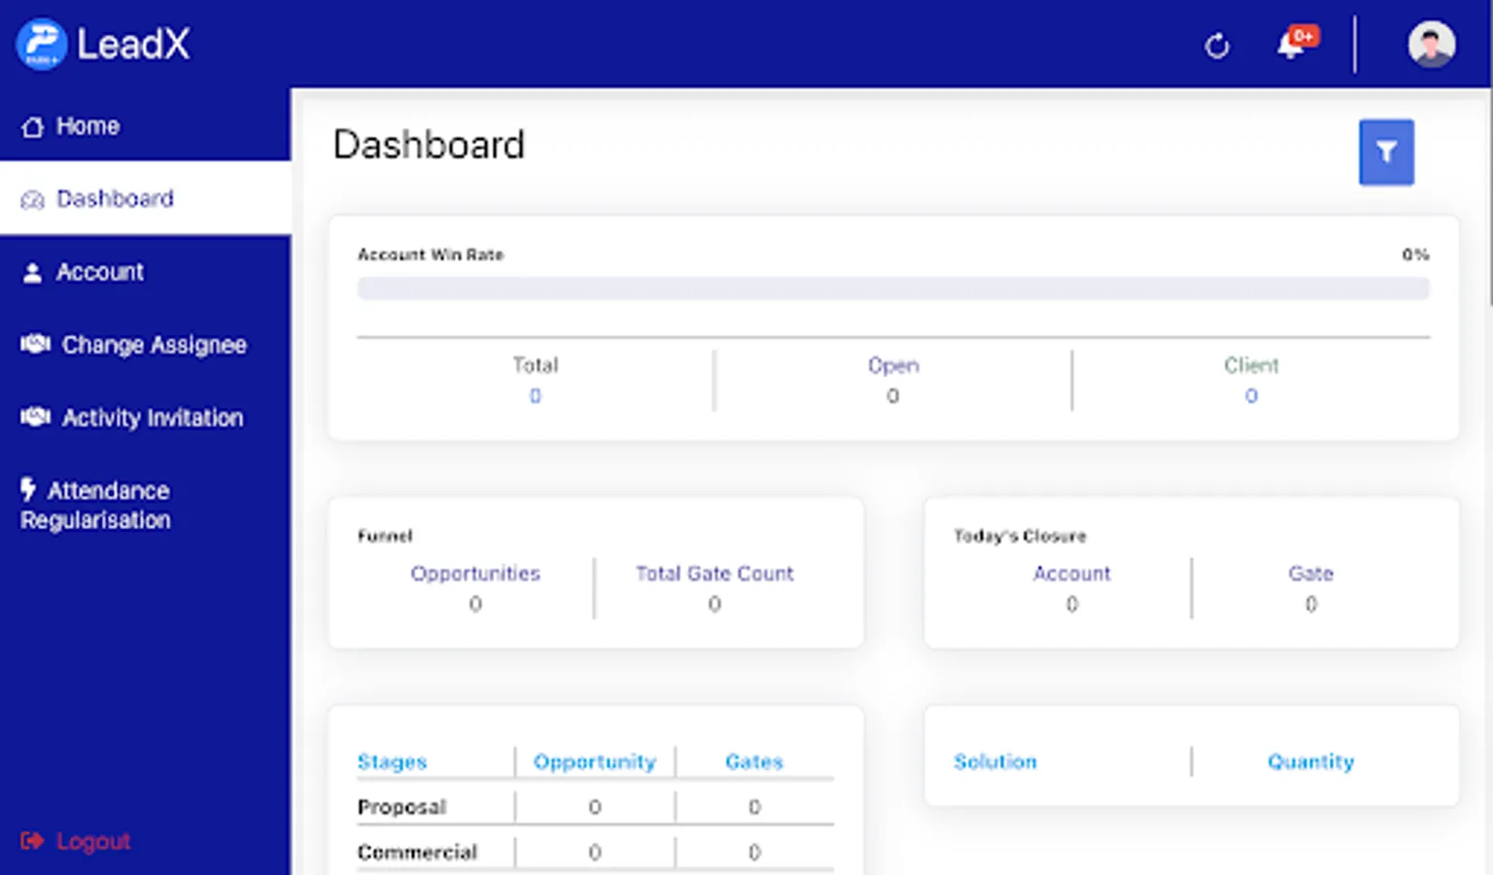Screen dimensions: 1493x875
Task: Click the Home icon in the sidebar
Action: tap(32, 125)
